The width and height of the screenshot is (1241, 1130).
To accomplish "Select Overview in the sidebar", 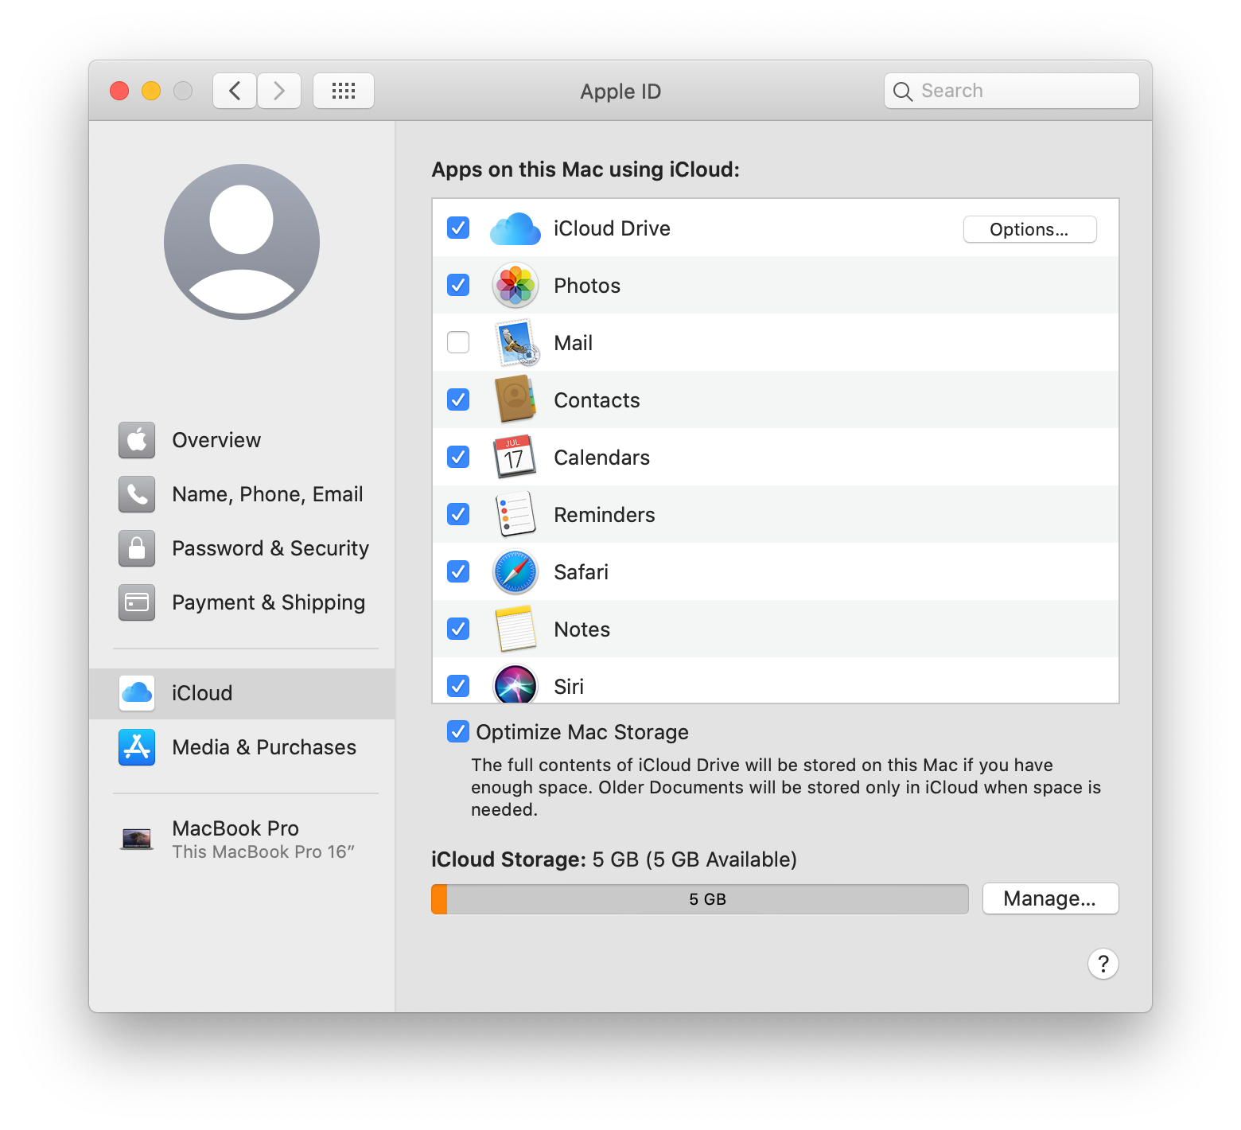I will tap(242, 440).
